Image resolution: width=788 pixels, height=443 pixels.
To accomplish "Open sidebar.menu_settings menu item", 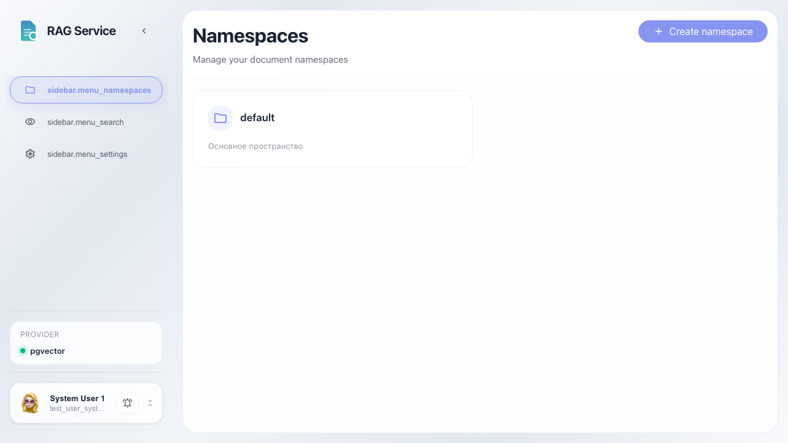I will click(x=86, y=154).
